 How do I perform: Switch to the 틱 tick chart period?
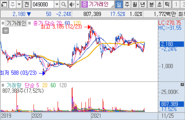tap(167, 4)
